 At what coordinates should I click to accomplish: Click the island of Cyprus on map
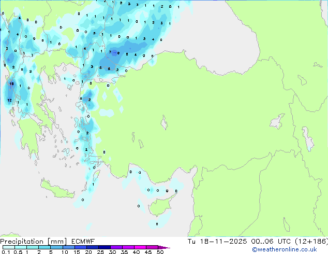tap(160, 206)
